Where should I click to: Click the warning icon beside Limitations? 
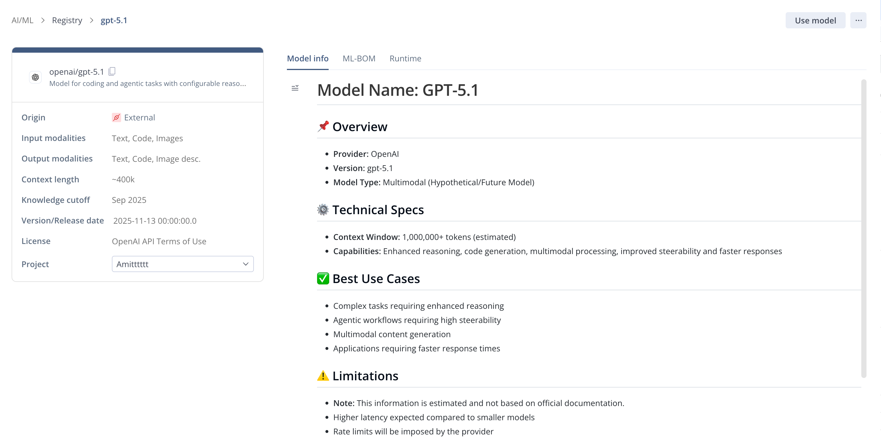click(323, 376)
